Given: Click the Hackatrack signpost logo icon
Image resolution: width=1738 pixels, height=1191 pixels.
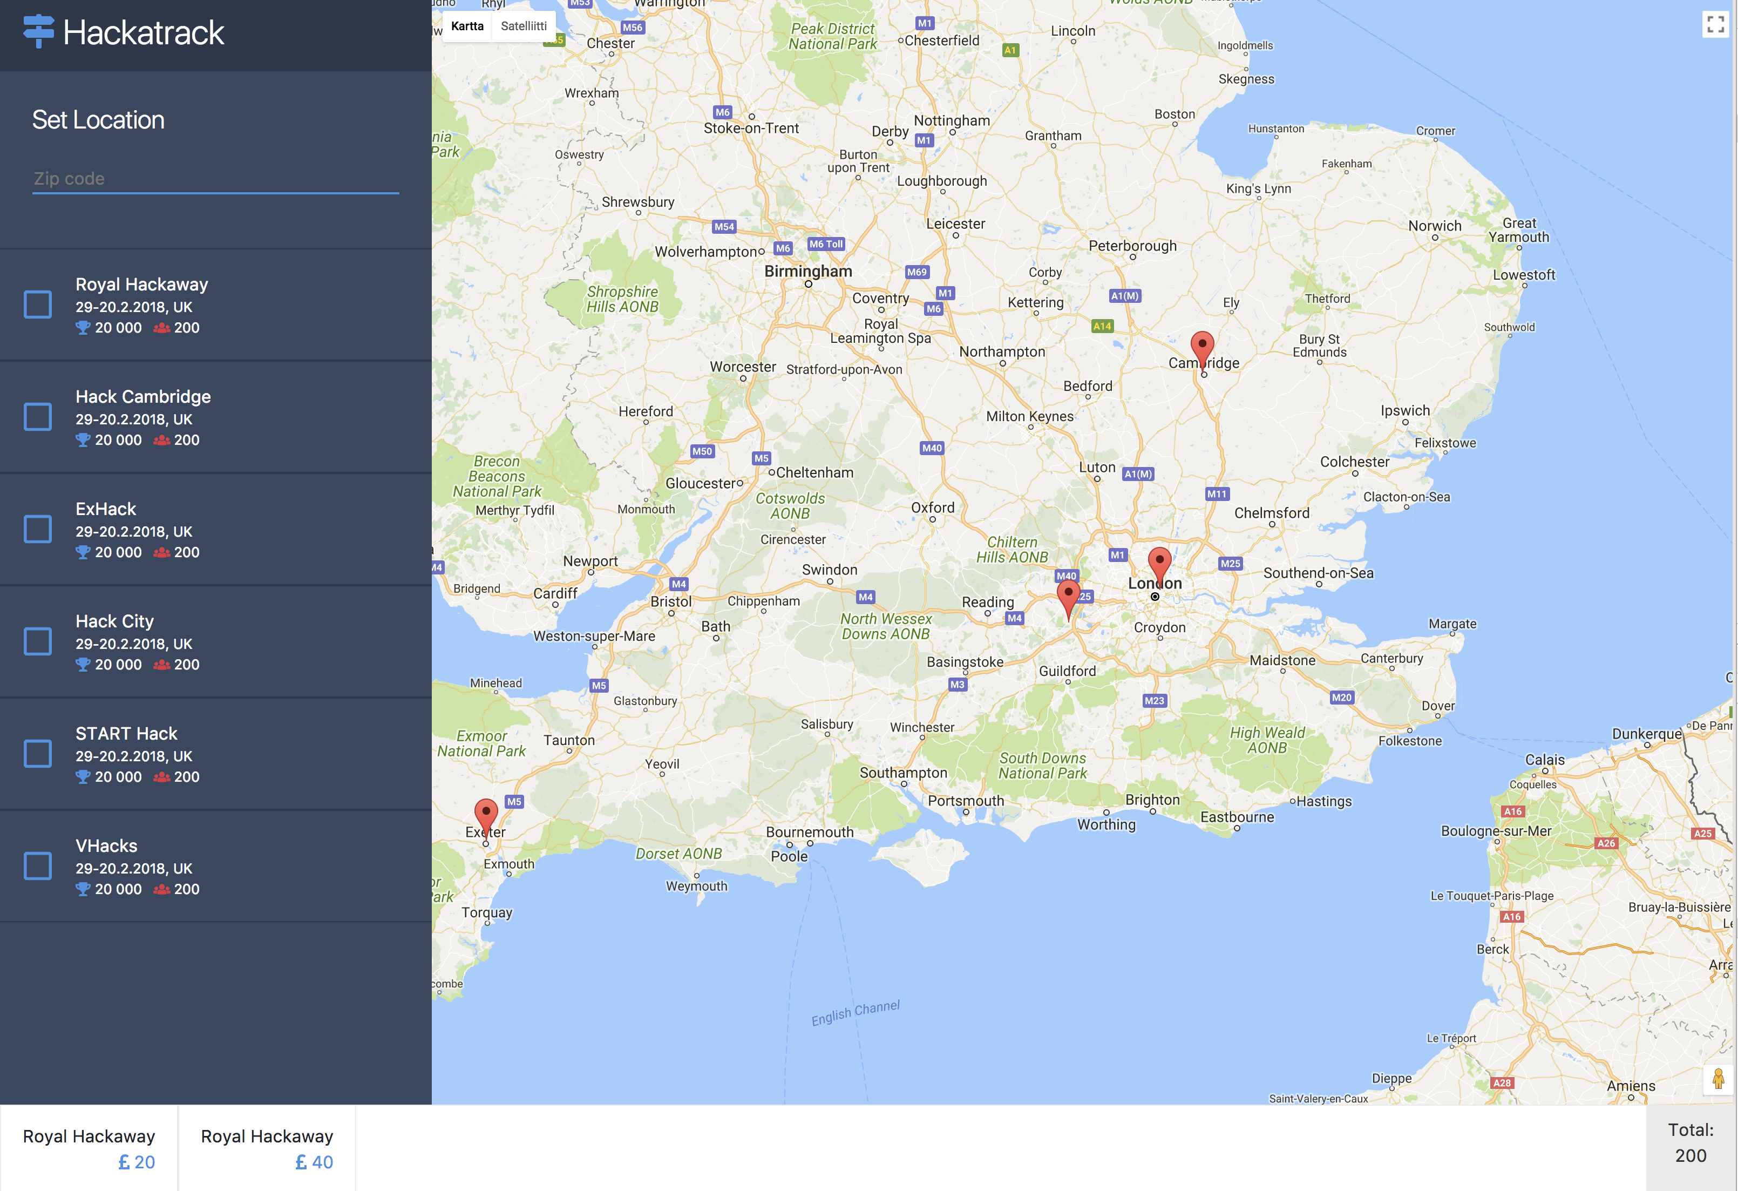Looking at the screenshot, I should click(x=39, y=31).
